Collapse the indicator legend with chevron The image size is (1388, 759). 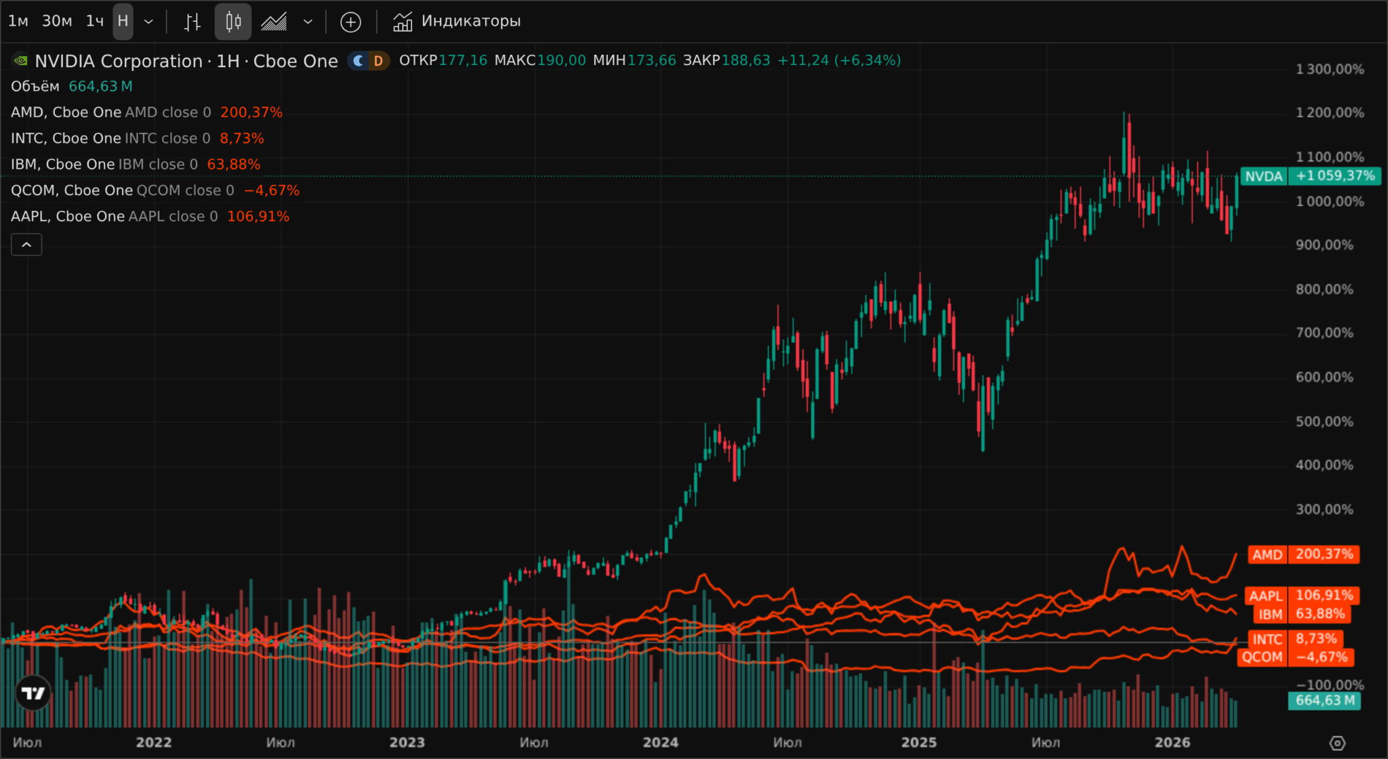pos(26,245)
